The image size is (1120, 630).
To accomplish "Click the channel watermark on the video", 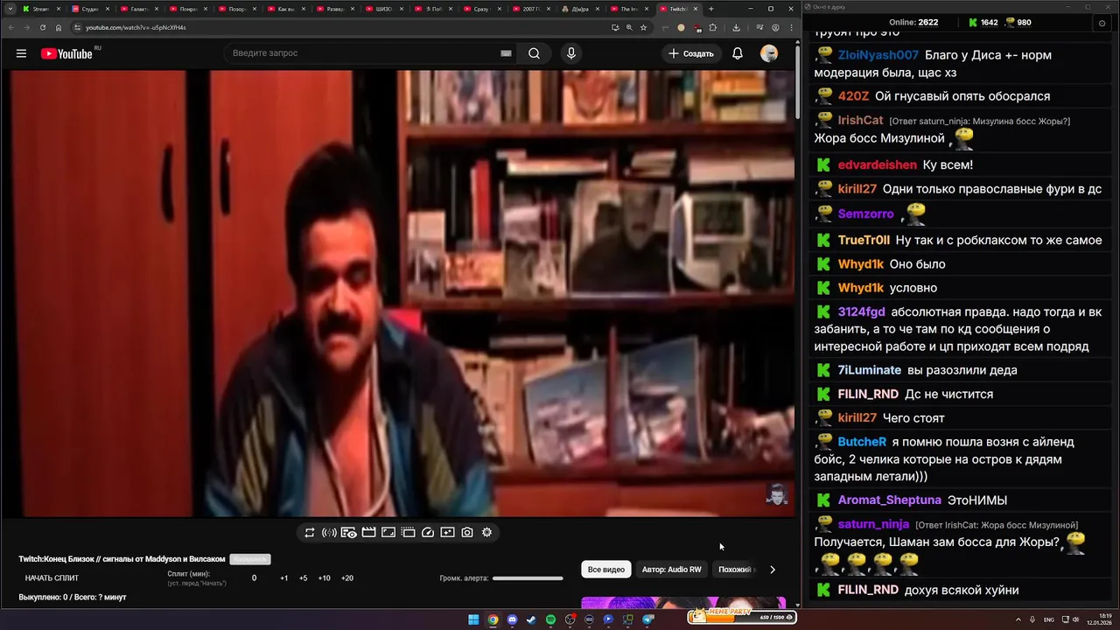I will (776, 495).
